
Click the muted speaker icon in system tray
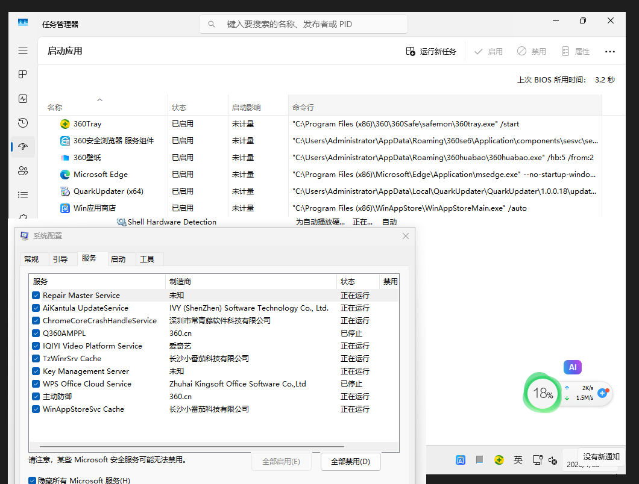553,461
